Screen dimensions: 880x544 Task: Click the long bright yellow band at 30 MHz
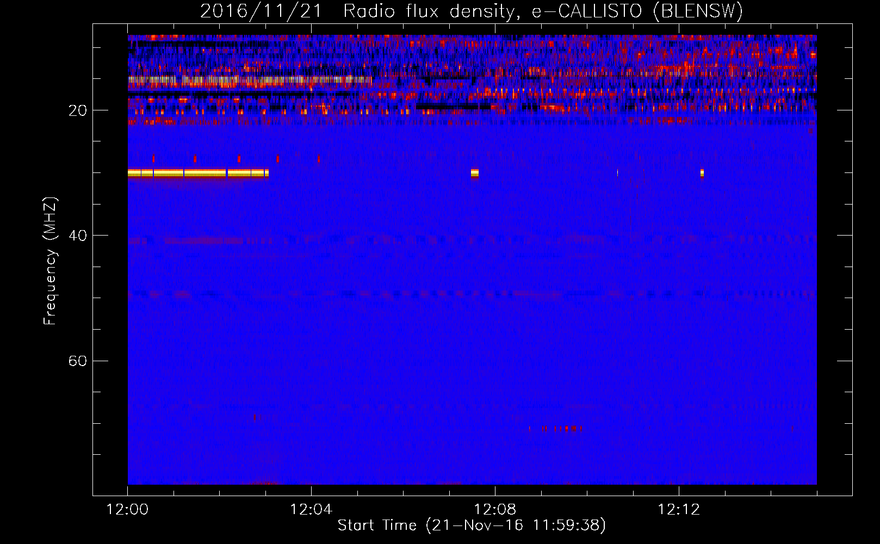(x=198, y=173)
